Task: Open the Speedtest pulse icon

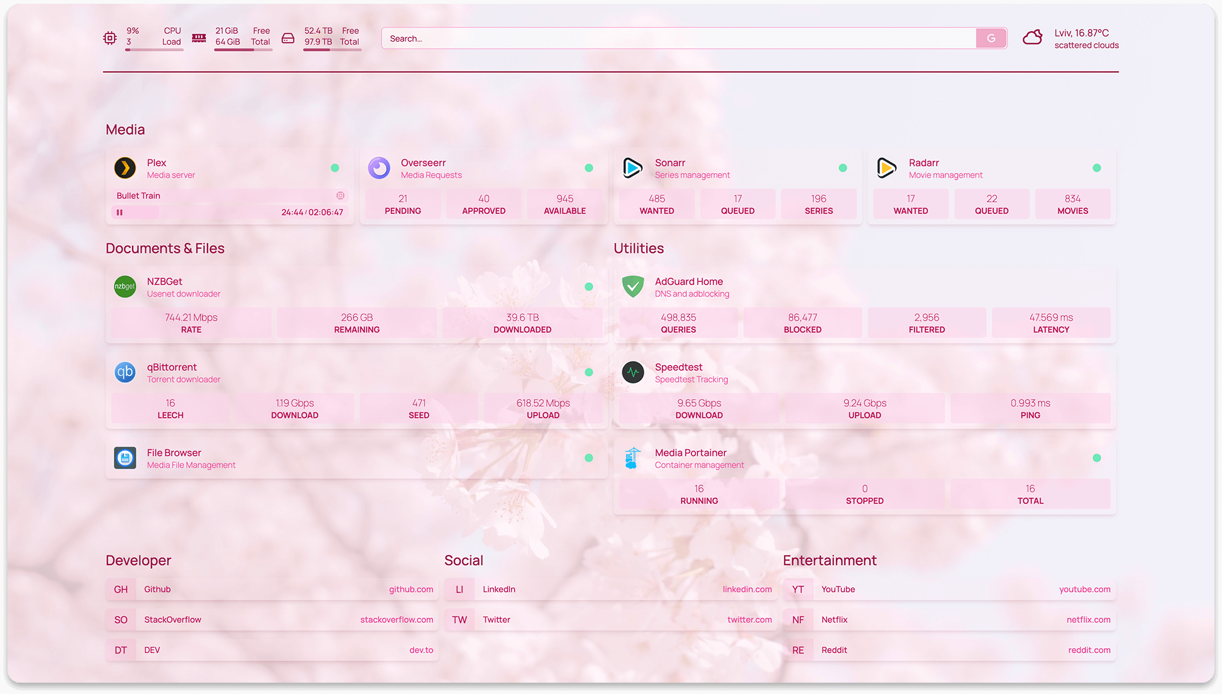Action: point(632,372)
